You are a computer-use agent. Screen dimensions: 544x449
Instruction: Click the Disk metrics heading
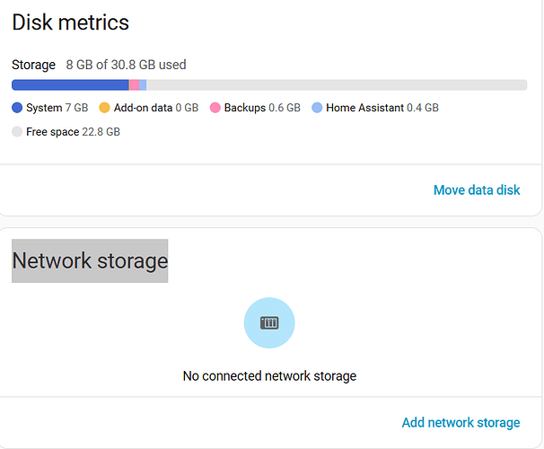(70, 22)
